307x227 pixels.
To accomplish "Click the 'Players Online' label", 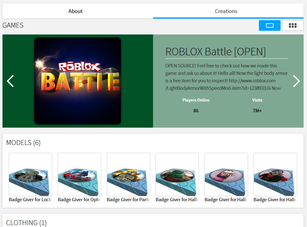I will pos(196,100).
